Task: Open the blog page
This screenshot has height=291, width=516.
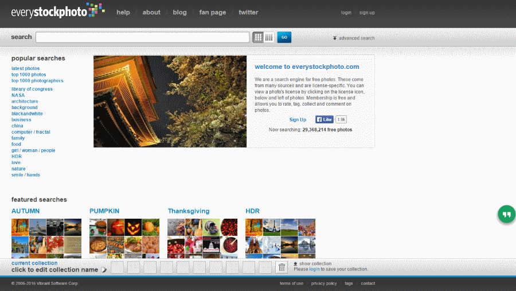Action: click(x=179, y=12)
